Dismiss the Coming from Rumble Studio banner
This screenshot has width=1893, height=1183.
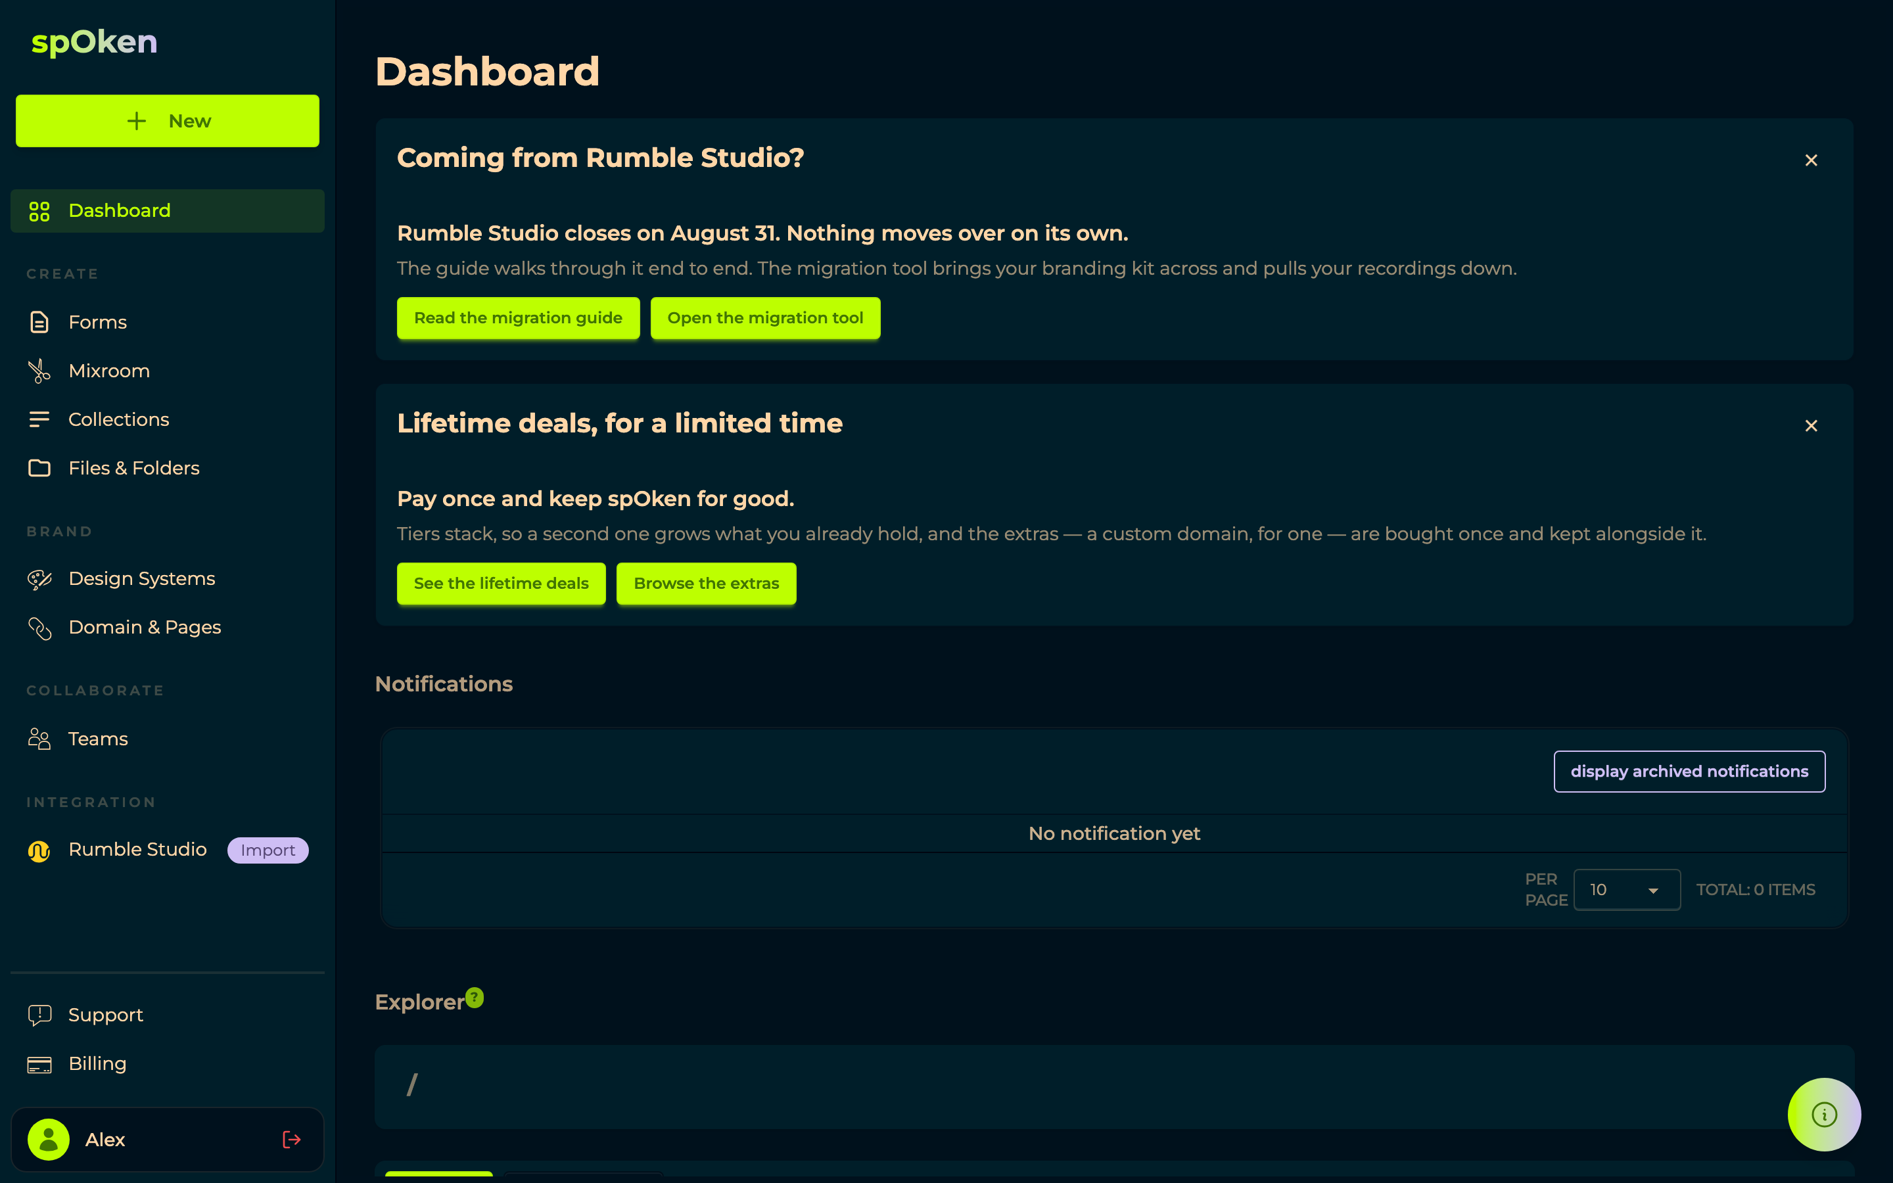(x=1811, y=160)
